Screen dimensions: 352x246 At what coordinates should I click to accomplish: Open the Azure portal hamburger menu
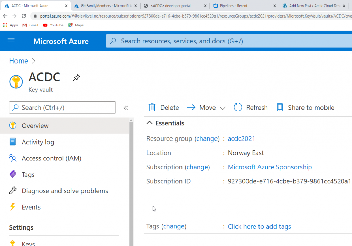pos(11,41)
